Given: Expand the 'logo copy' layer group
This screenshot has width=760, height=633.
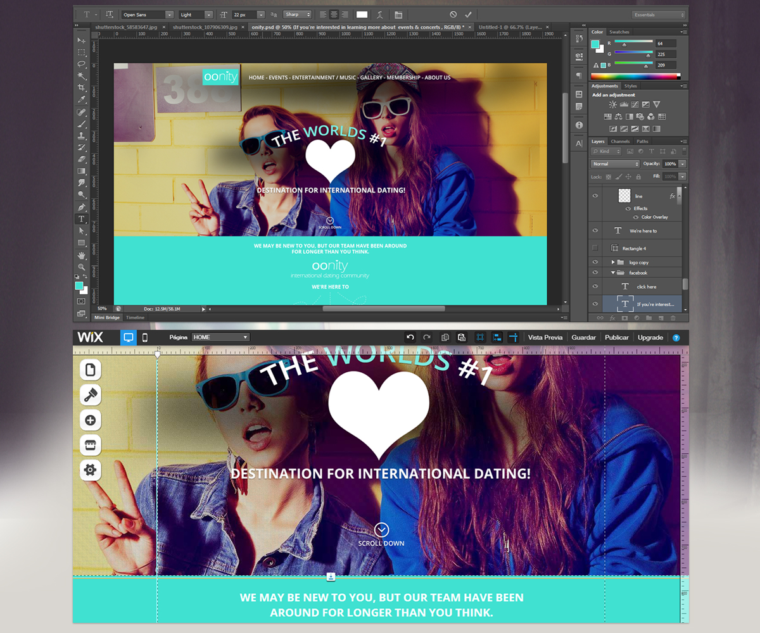Looking at the screenshot, I should (613, 262).
